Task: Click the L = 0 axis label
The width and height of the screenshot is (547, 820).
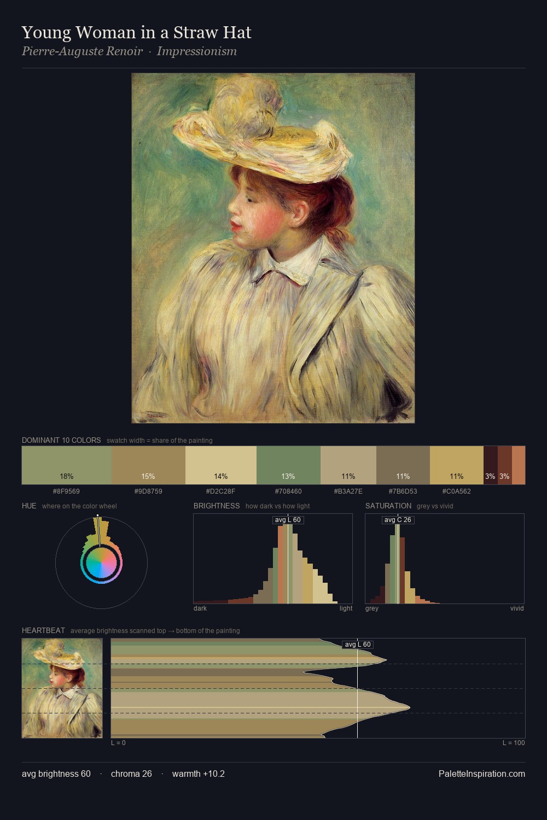Action: (x=118, y=743)
